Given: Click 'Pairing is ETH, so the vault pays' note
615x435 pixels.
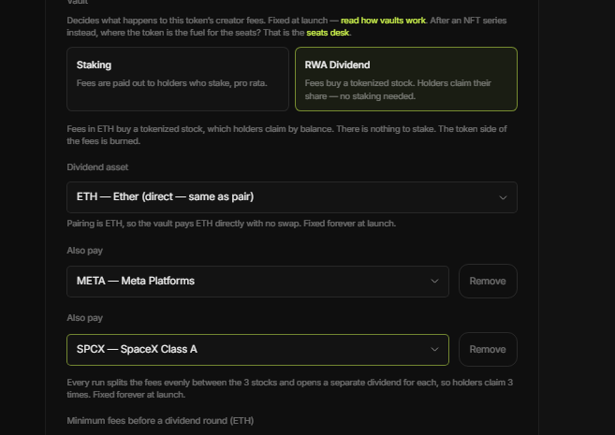Looking at the screenshot, I should click(231, 224).
